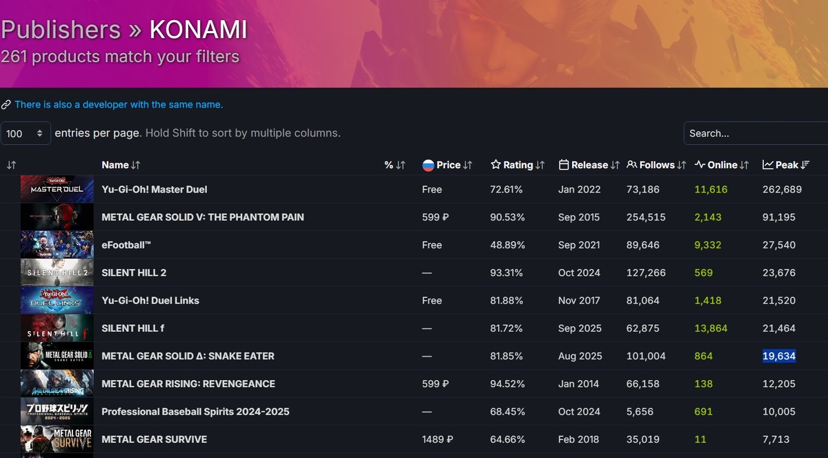Open the entries per page dropdown showing 100

[x=26, y=133]
